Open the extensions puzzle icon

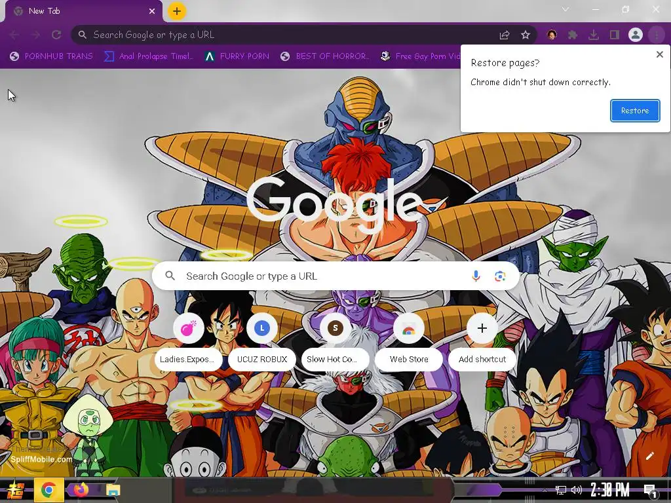[x=573, y=35]
